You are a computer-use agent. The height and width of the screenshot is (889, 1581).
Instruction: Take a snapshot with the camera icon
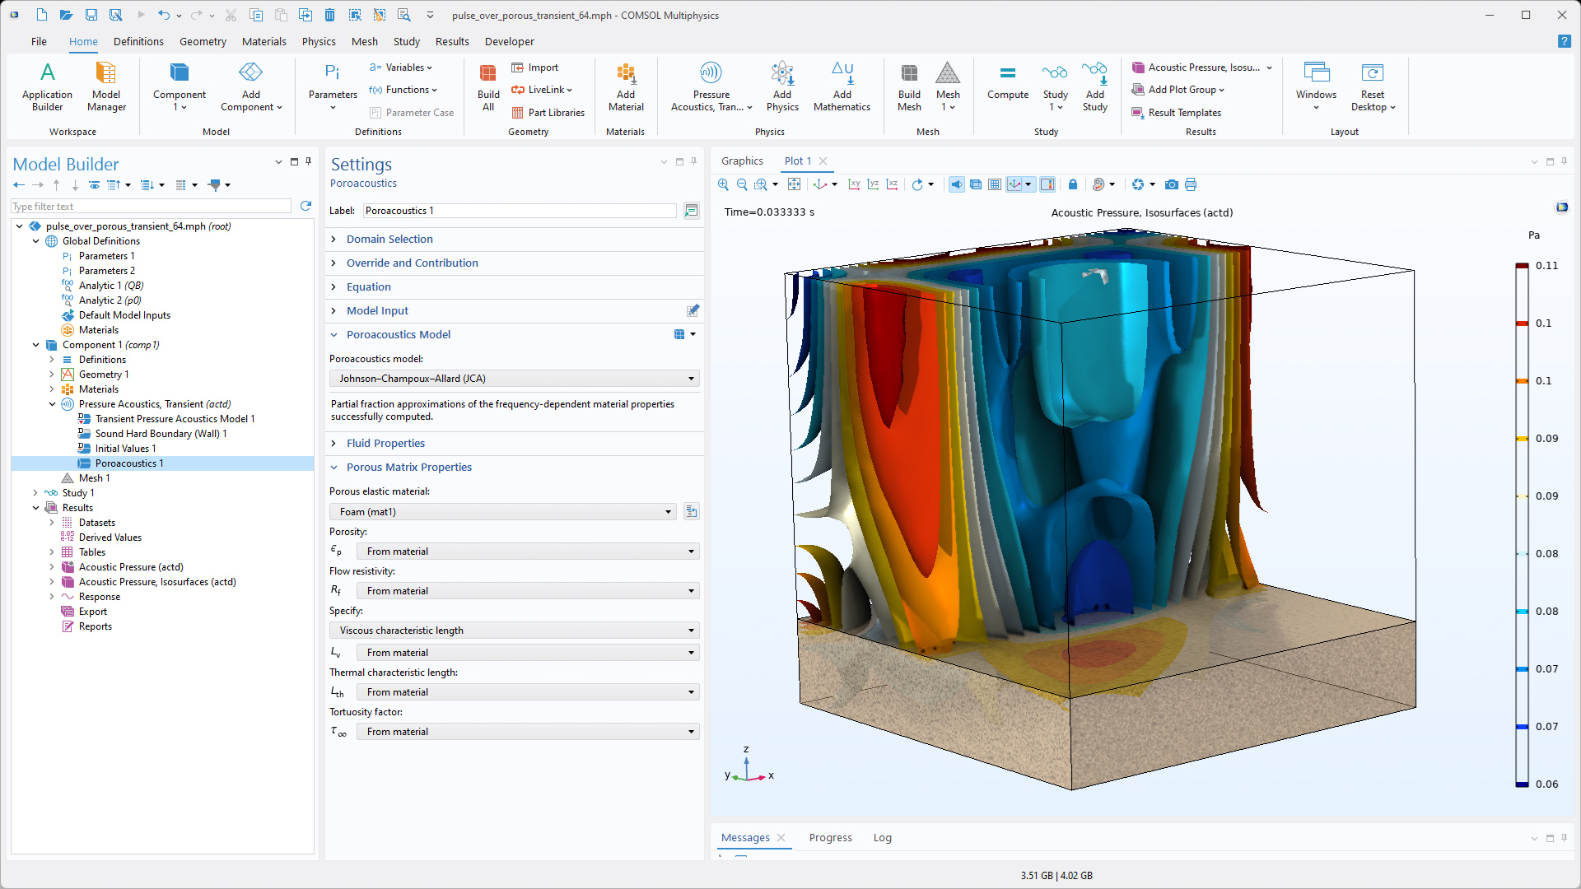point(1171,184)
